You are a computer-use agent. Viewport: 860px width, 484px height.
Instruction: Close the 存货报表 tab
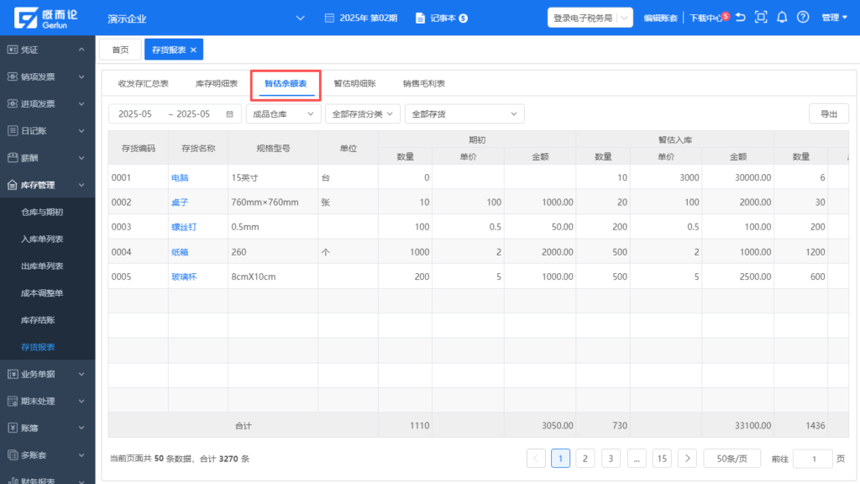(193, 50)
